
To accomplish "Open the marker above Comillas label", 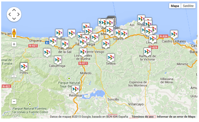I will (59, 33).
